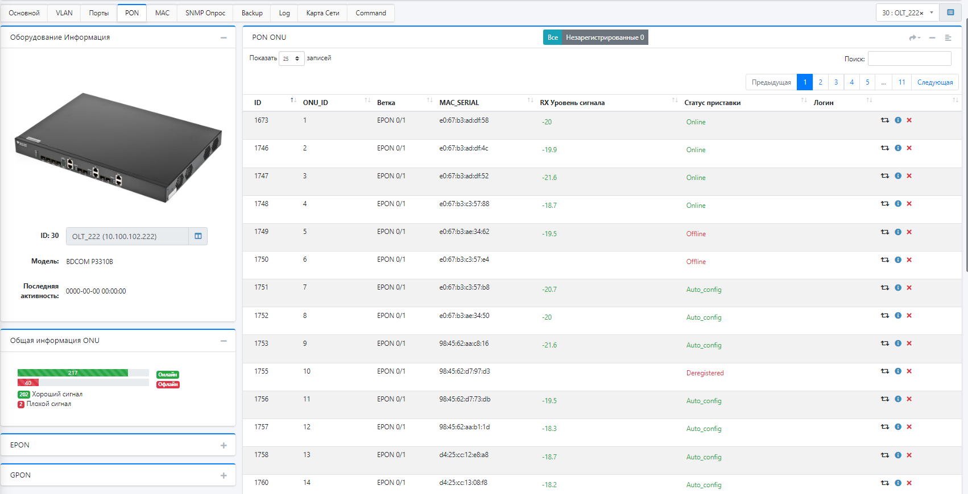Click the green online ONU progress bar
Viewport: 968px width, 494px height.
coord(73,373)
